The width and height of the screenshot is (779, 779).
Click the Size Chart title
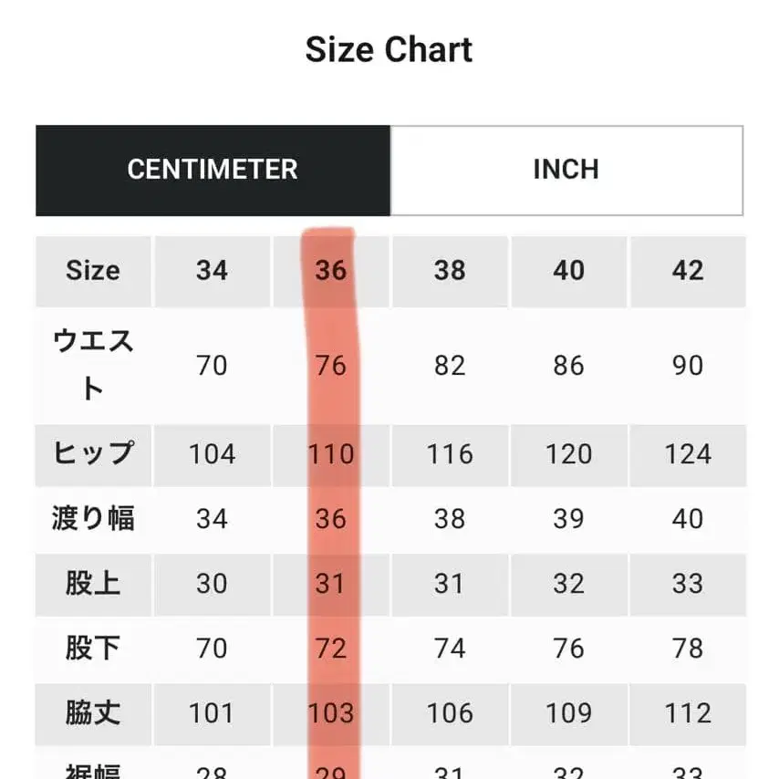pyautogui.click(x=389, y=49)
